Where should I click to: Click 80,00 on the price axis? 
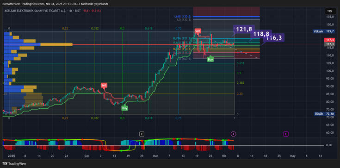pos(330,101)
